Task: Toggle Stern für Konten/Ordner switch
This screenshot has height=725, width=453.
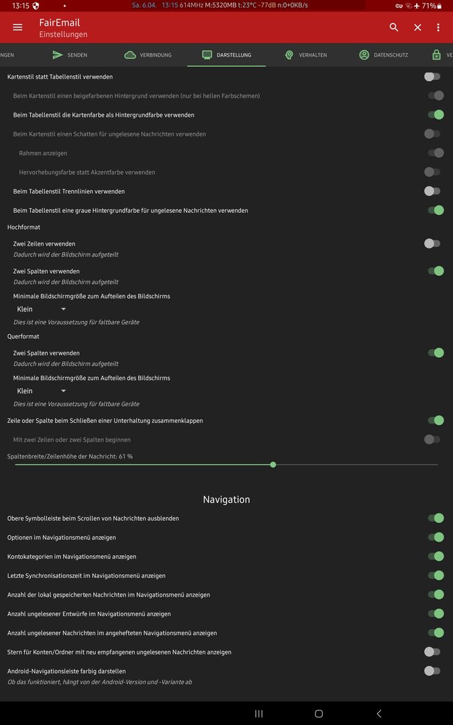Action: coord(433,652)
